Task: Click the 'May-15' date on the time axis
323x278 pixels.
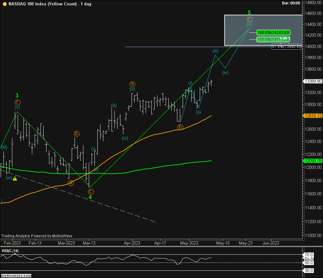Action: click(223, 243)
